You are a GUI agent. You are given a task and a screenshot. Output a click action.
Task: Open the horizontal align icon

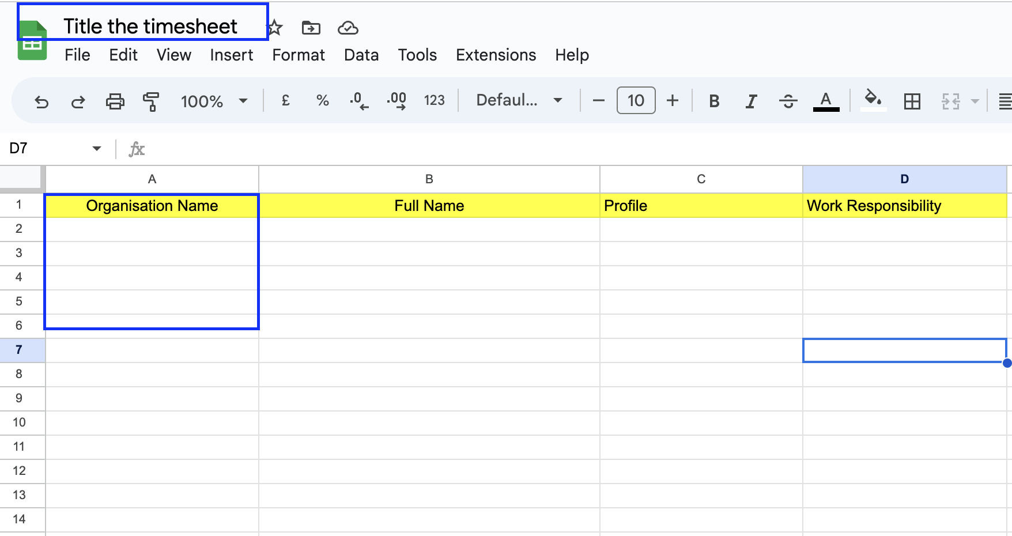(x=1005, y=101)
